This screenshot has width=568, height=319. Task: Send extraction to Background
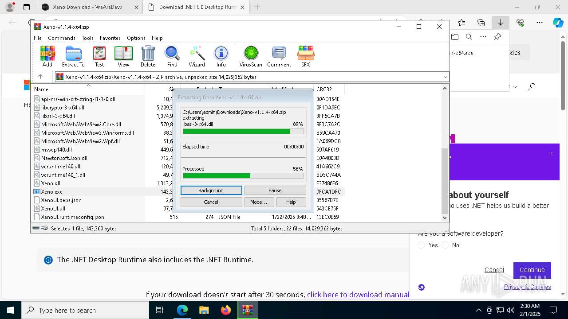pyautogui.click(x=211, y=191)
